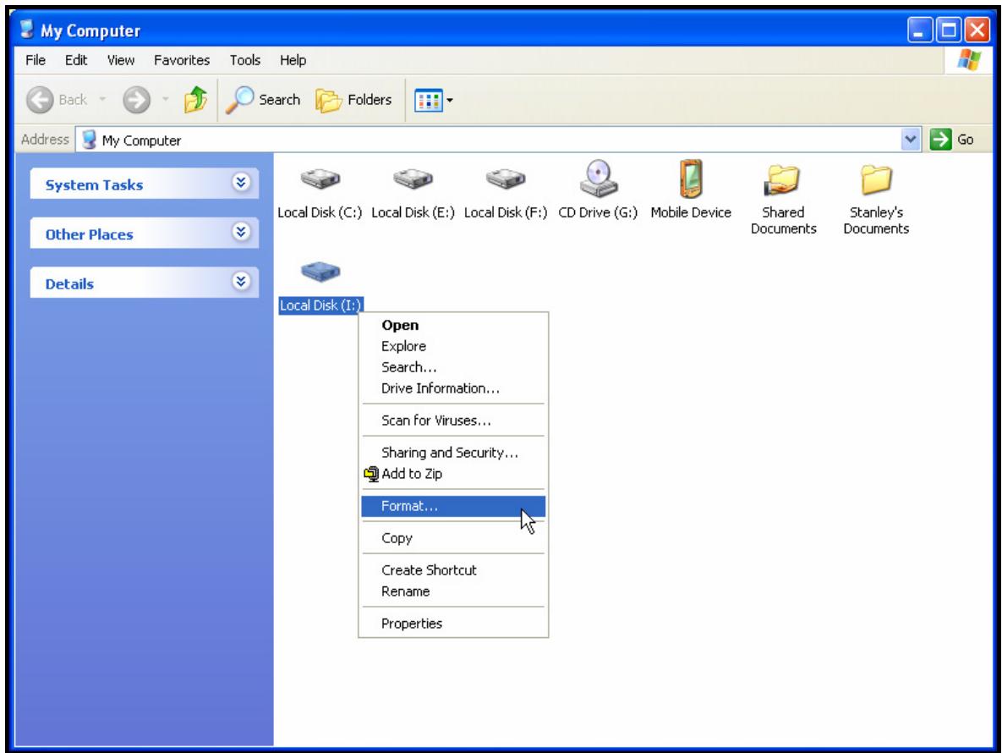This screenshot has height=753, width=1002.
Task: Click the Other Places header text
Action: tap(89, 234)
